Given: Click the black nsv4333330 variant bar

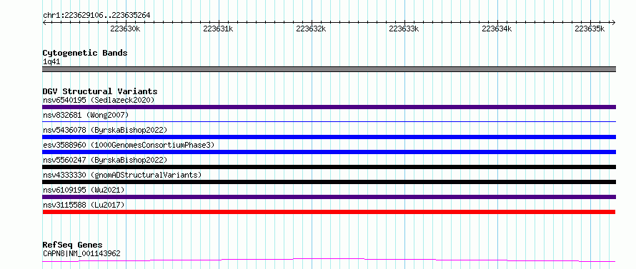Looking at the screenshot, I should 329,182.
